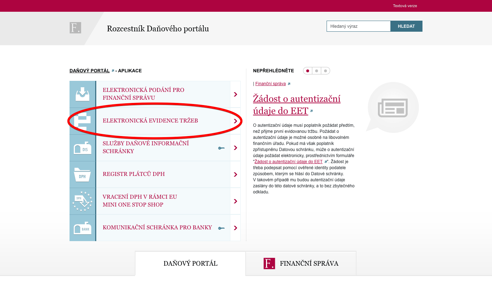Switch to the Finanční správa bottom tab
This screenshot has width=492, height=281.
[301, 264]
